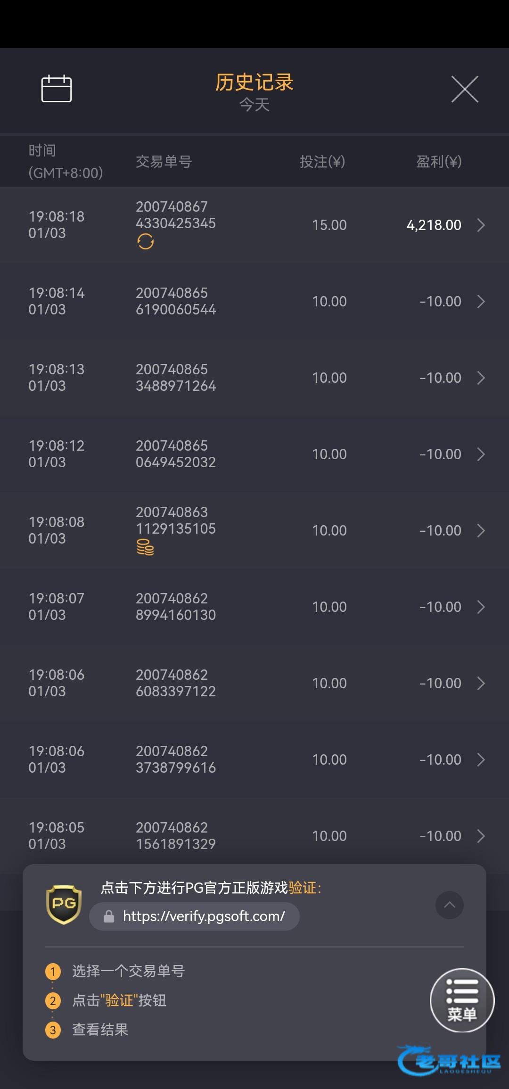The image size is (509, 1089).
Task: Click the 老哥社区 watermark logo
Action: tap(450, 1062)
